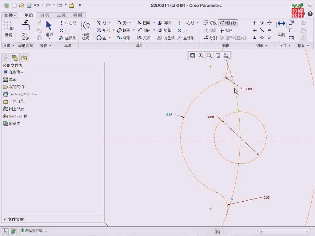Click the reference dimension icon in 尺寸 group
315x236 pixels.
(x=291, y=38)
